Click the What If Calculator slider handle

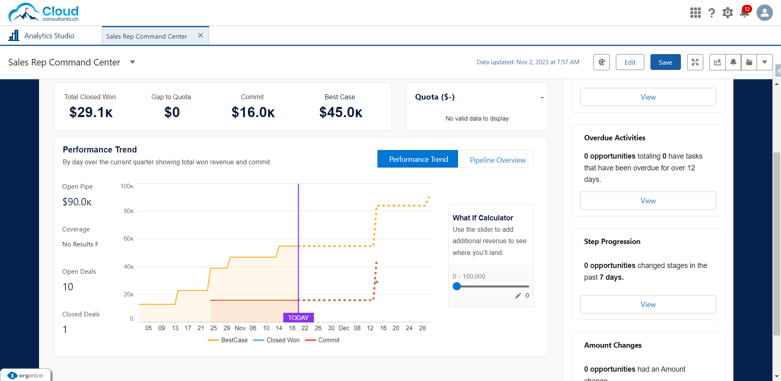click(457, 286)
